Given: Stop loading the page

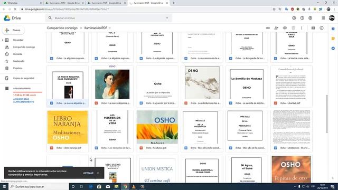Looking at the screenshot, I should tap(15, 9).
